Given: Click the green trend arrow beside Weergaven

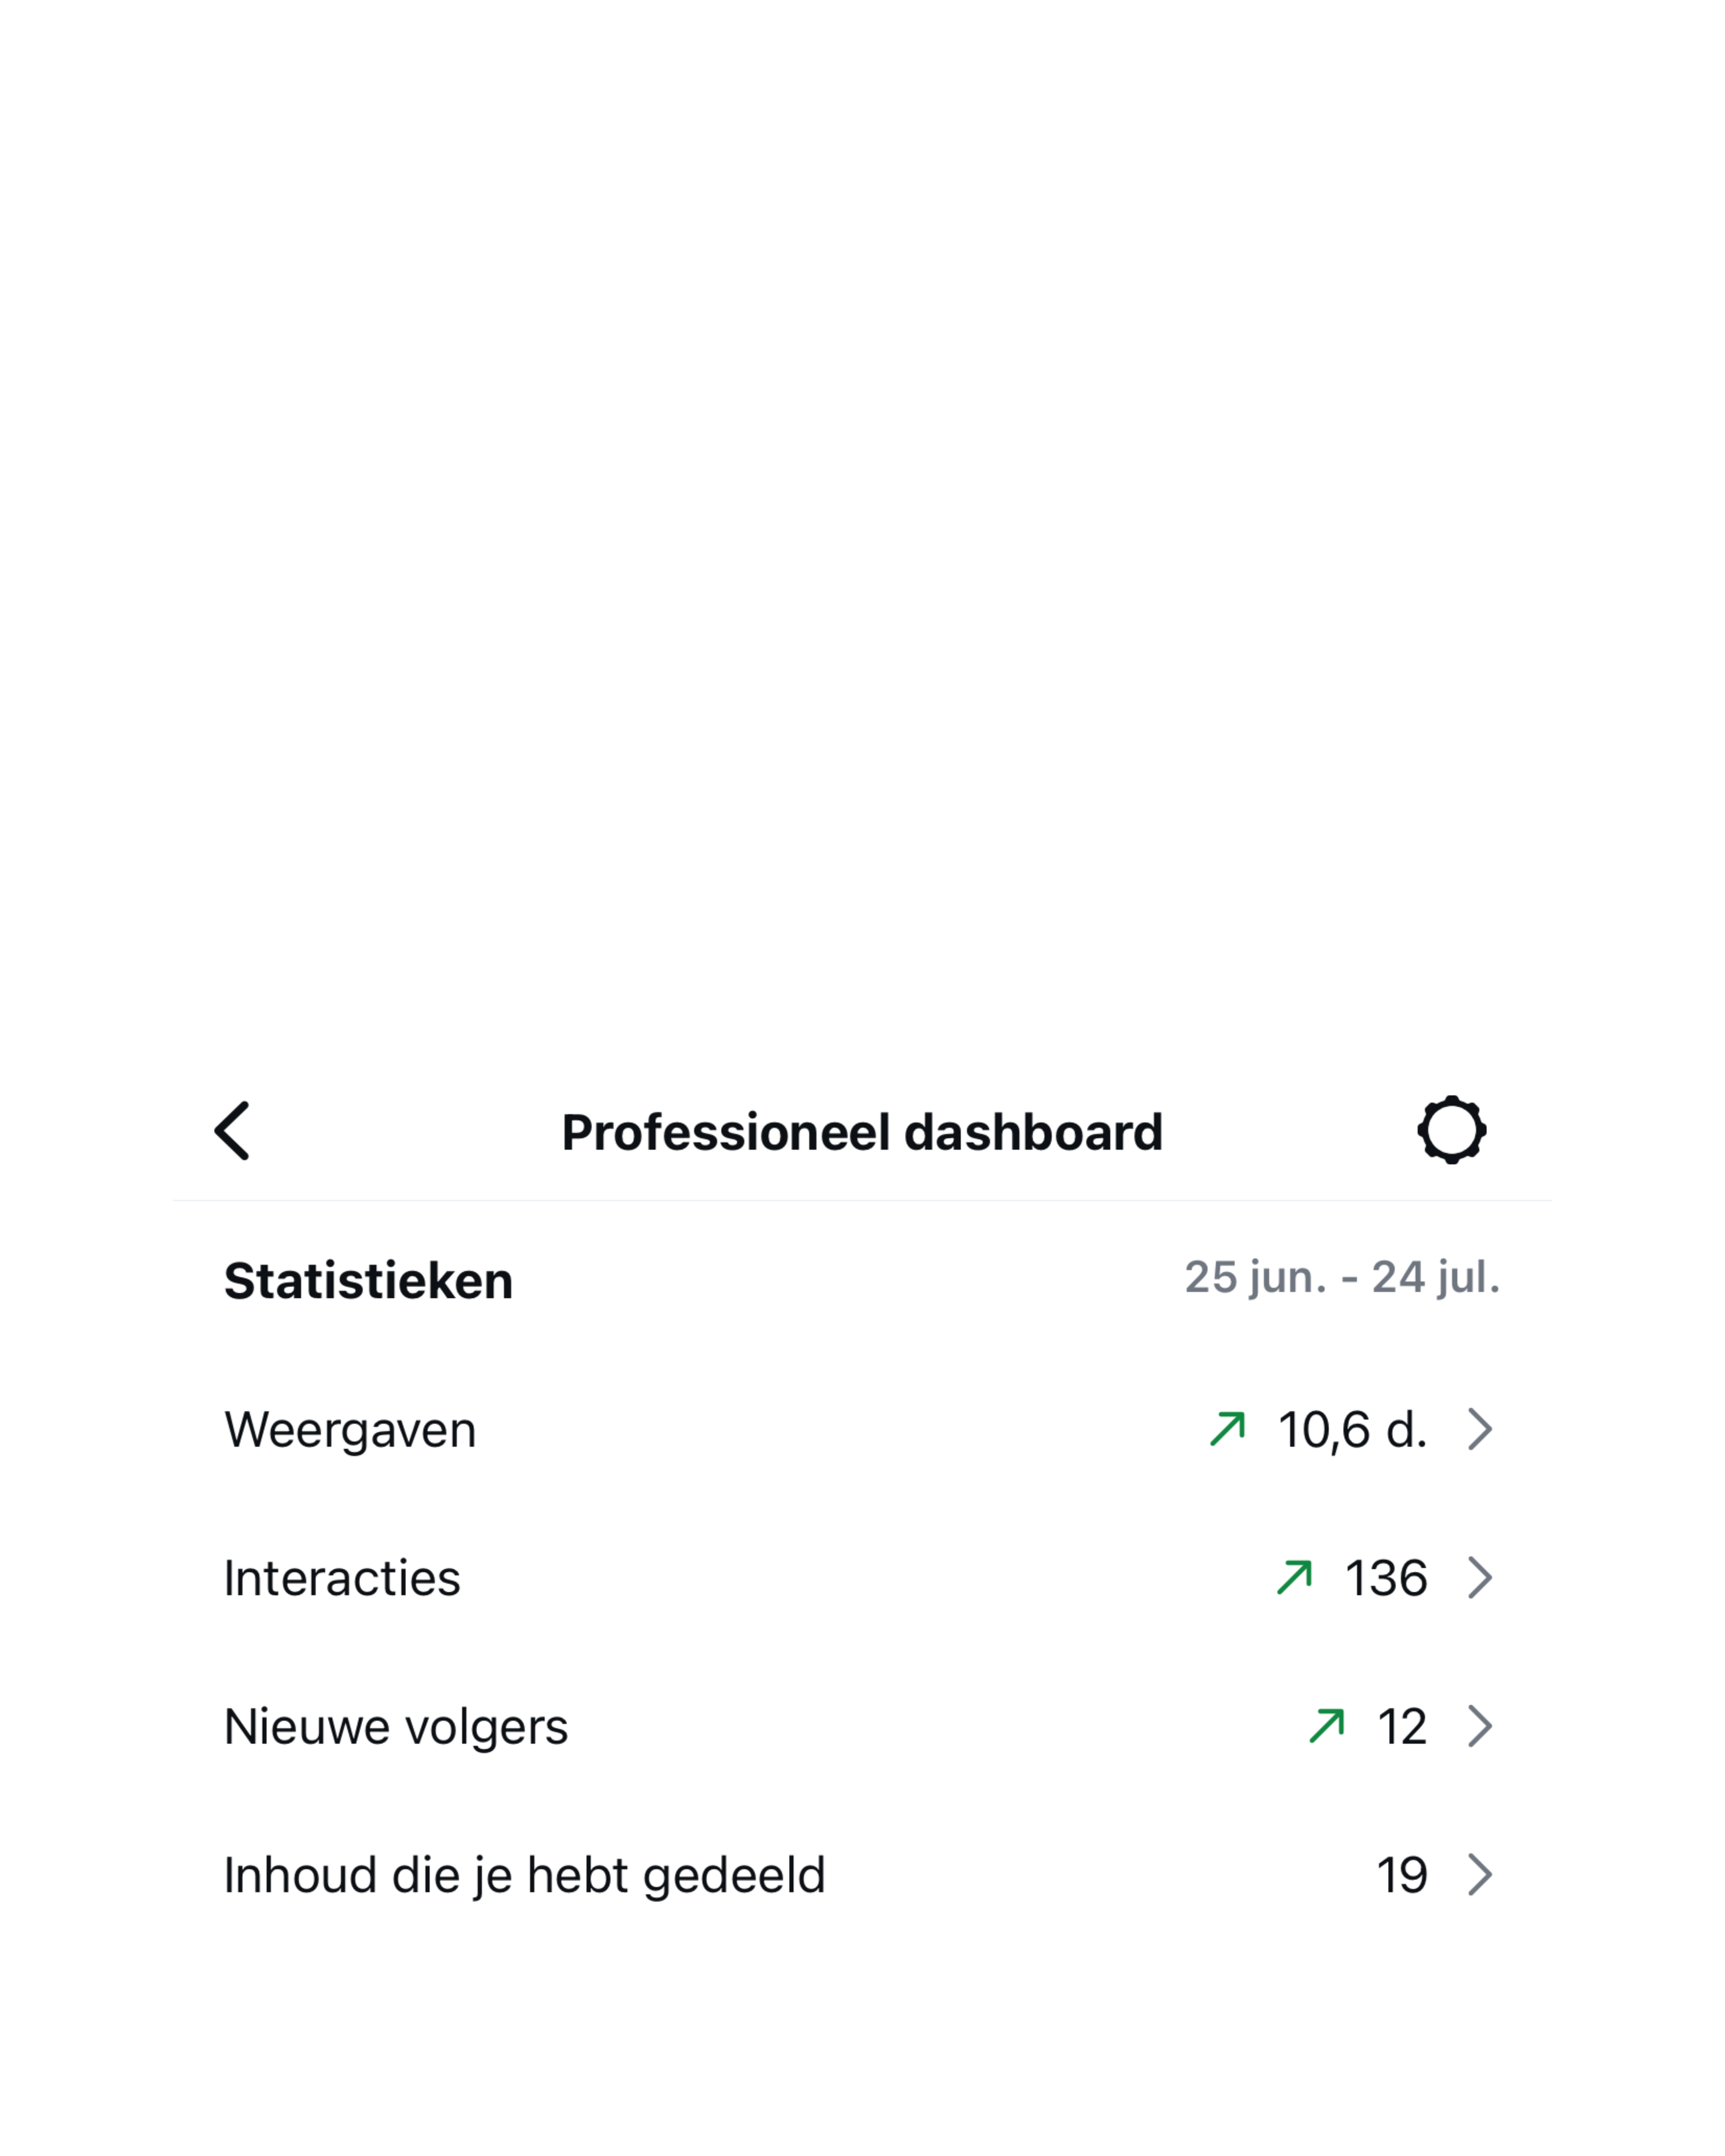Looking at the screenshot, I should [1227, 1428].
